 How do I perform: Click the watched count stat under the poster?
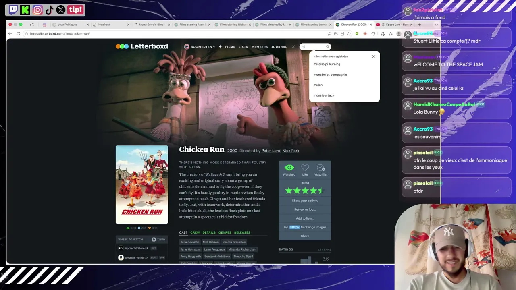[131, 228]
